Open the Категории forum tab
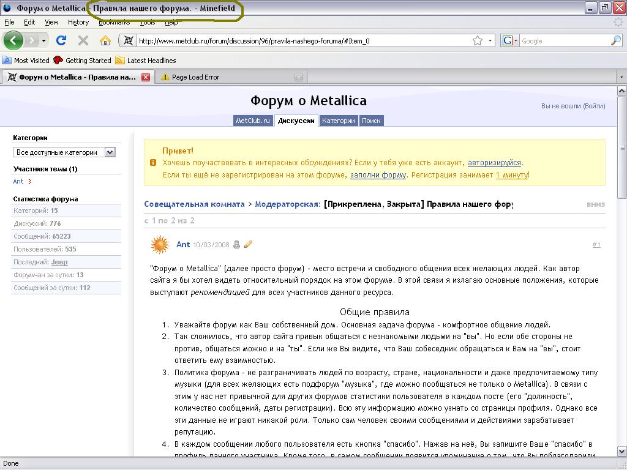 (339, 121)
